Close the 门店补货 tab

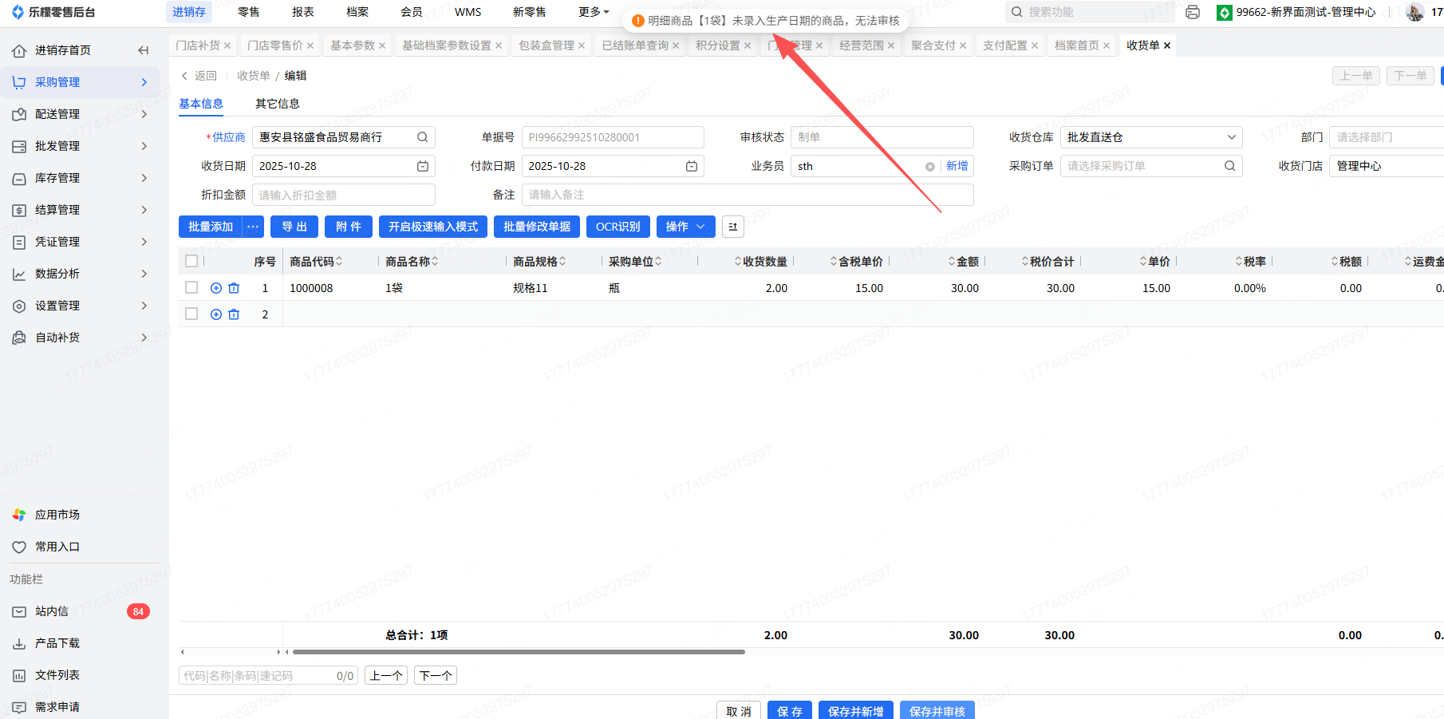click(x=227, y=45)
